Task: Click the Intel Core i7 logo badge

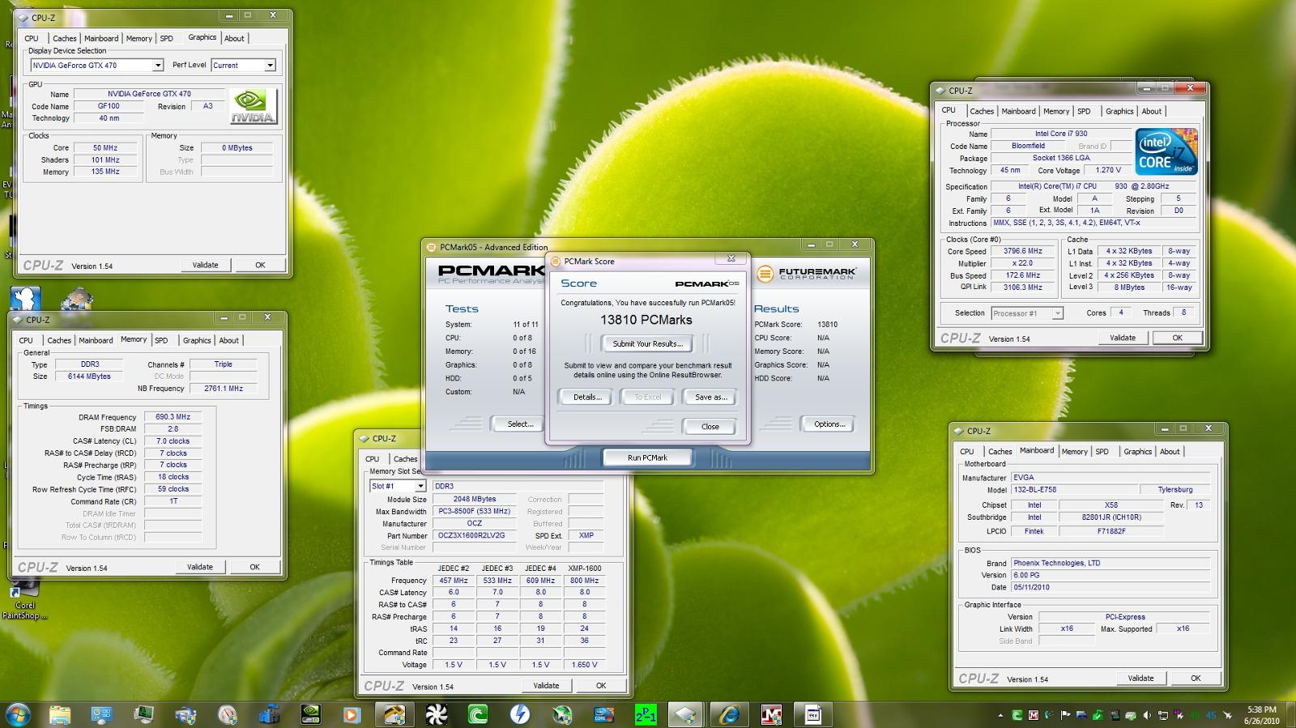Action: pos(1166,151)
